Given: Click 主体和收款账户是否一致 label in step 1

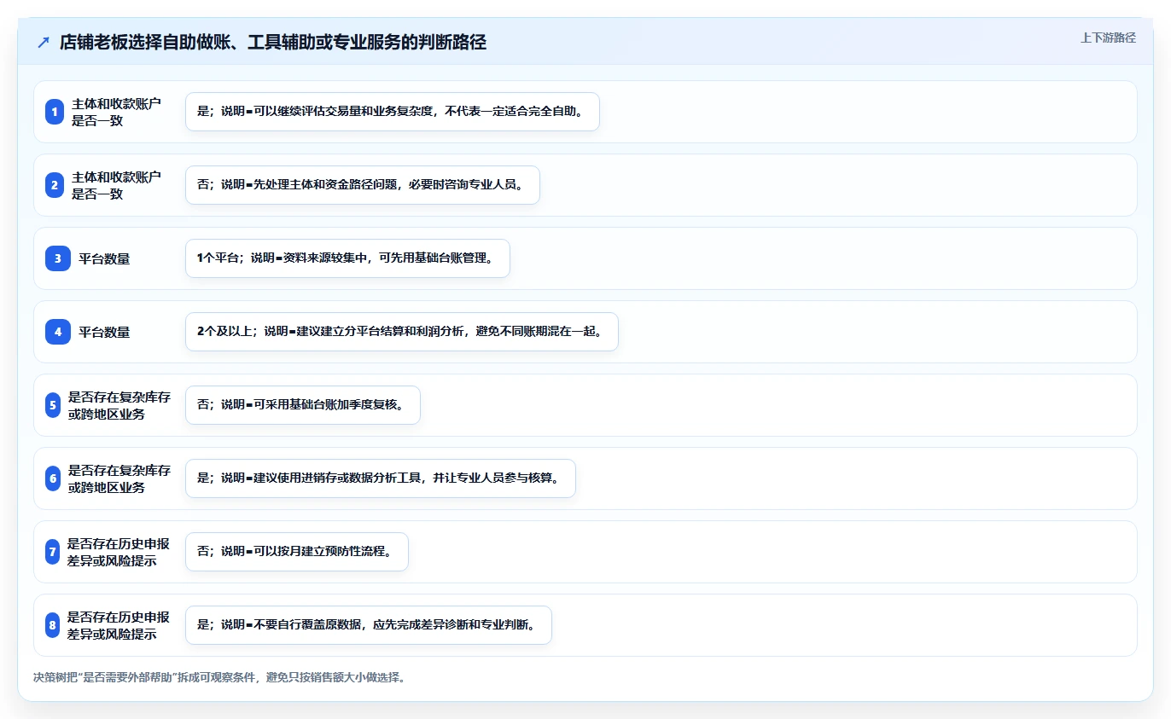Looking at the screenshot, I should point(116,112).
